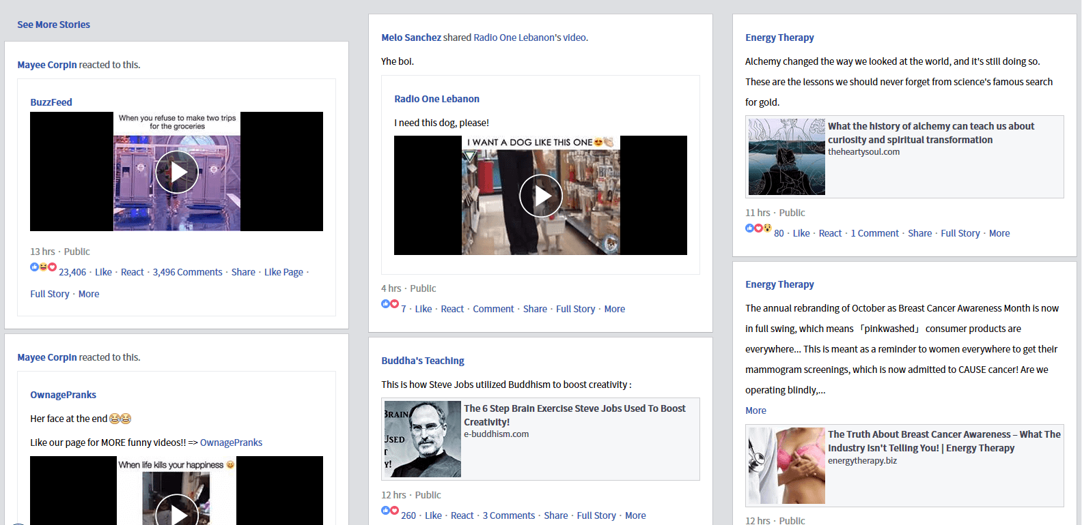1082x525 pixels.
Task: Click Like Page on BuzzFeed post
Action: (283, 272)
